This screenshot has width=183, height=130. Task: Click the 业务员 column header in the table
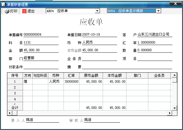pyautogui.click(x=159, y=76)
